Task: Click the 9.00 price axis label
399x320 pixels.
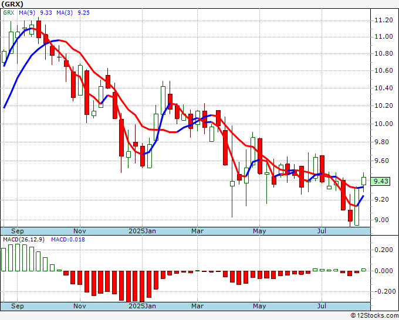Action: pyautogui.click(x=382, y=220)
